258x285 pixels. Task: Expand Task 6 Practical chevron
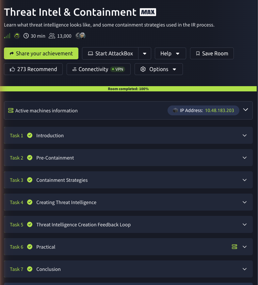coord(245,247)
